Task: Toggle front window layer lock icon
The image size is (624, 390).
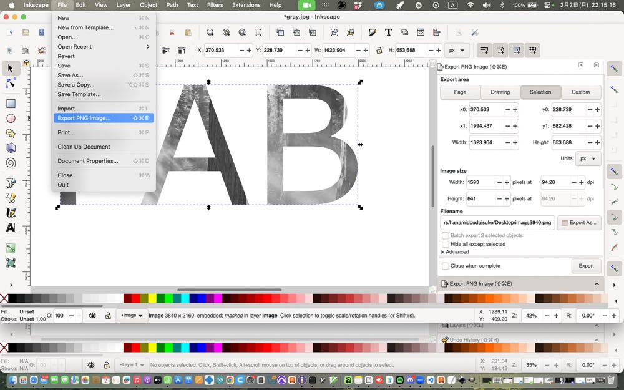Action: coord(107,316)
